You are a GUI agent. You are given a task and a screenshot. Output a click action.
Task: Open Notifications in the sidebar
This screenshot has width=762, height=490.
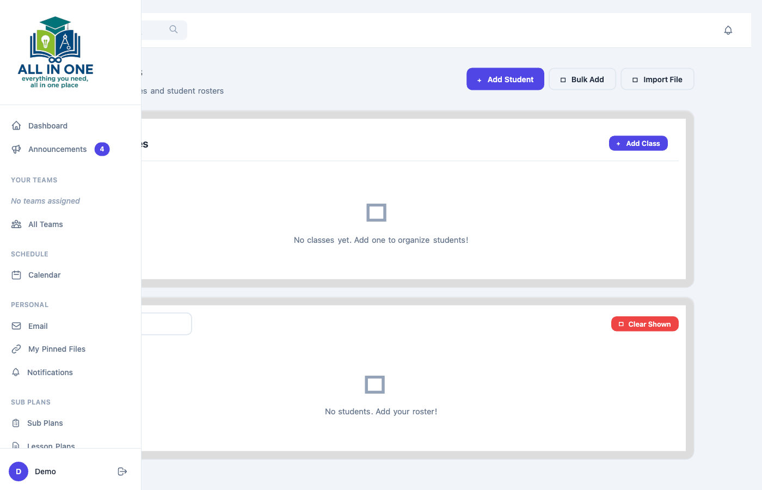click(50, 372)
